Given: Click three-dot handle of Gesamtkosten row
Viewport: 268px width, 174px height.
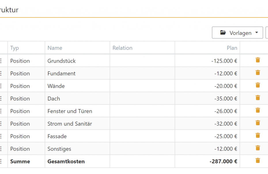Looking at the screenshot, I should click(1, 161).
